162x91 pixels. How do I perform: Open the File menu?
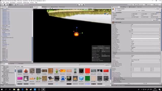click(1, 3)
